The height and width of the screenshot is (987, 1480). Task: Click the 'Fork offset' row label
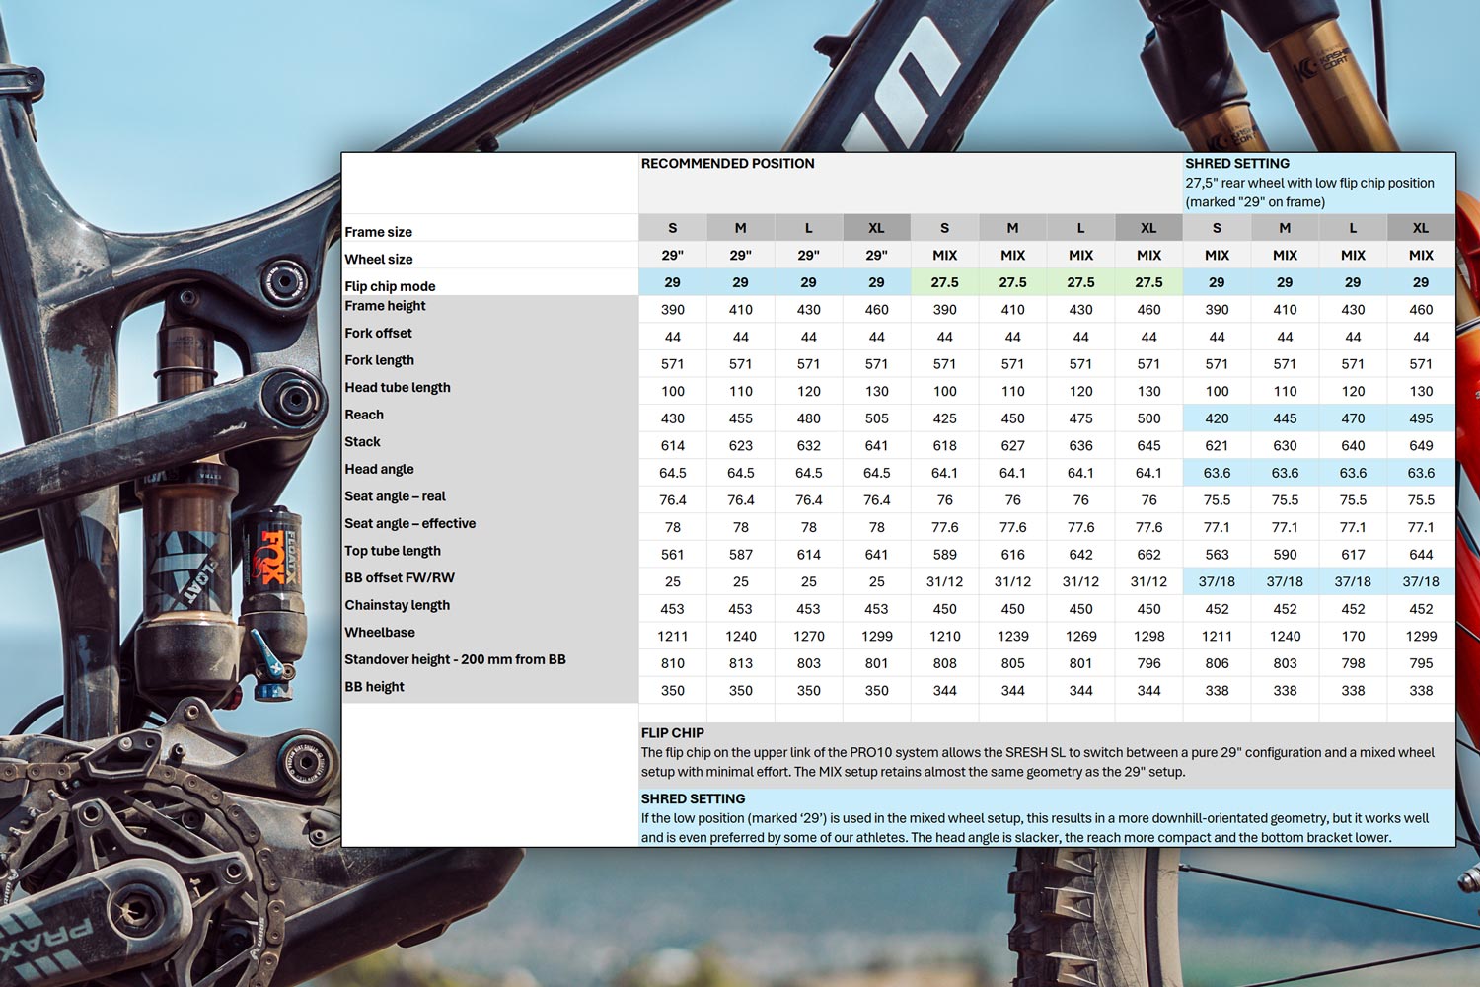point(379,334)
